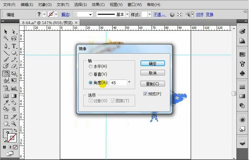
Task: Click the Recolor Artwork wheel icon
Action: [172, 15]
